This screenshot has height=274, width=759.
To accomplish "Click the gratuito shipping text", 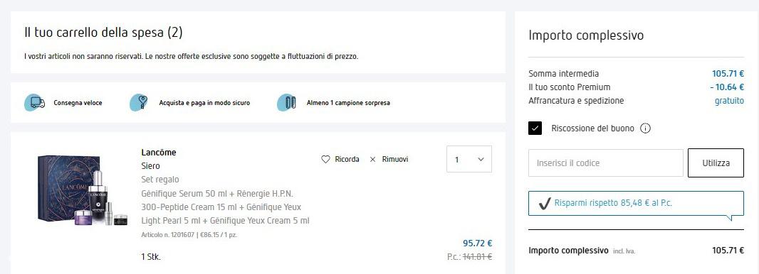I will pyautogui.click(x=730, y=101).
